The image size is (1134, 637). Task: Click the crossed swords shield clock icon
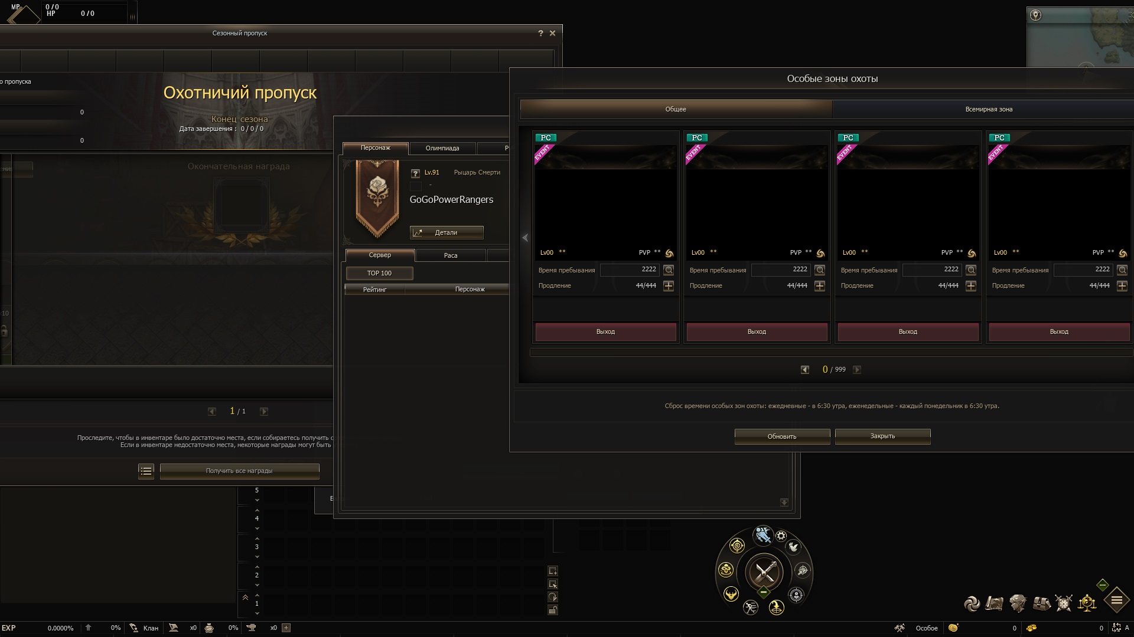point(1064,603)
